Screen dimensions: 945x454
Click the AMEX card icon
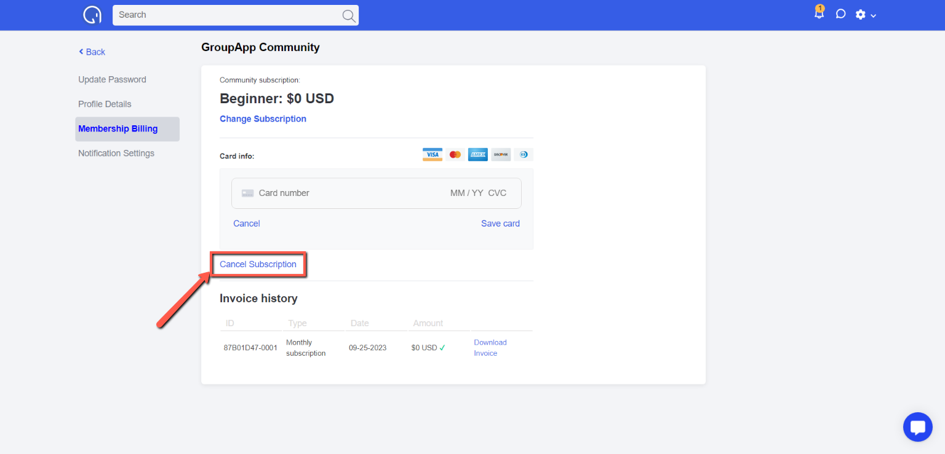point(477,154)
